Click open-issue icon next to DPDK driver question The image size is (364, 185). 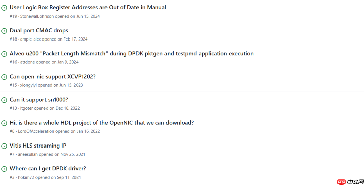[x=4, y=169]
